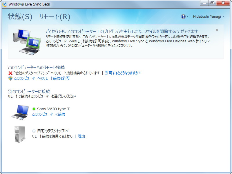232x174 pixels.
Task: Minimize the Windows Live Sync window
Action: tap(204, 3)
